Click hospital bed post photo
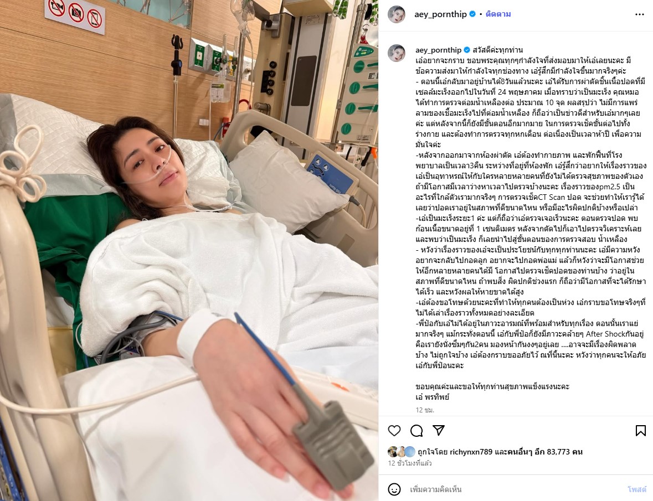The width and height of the screenshot is (653, 501). click(x=189, y=250)
